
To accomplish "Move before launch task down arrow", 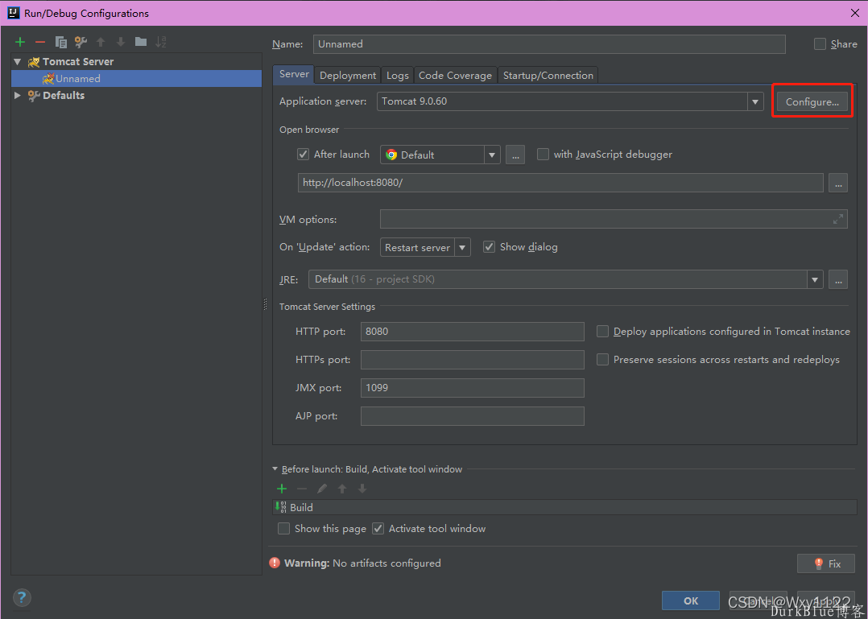I will pos(362,489).
